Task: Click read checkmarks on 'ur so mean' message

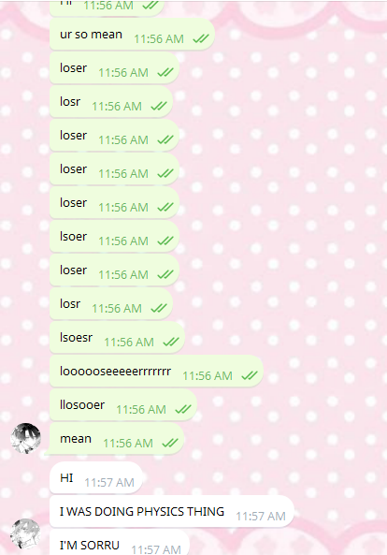Action: click(x=201, y=38)
